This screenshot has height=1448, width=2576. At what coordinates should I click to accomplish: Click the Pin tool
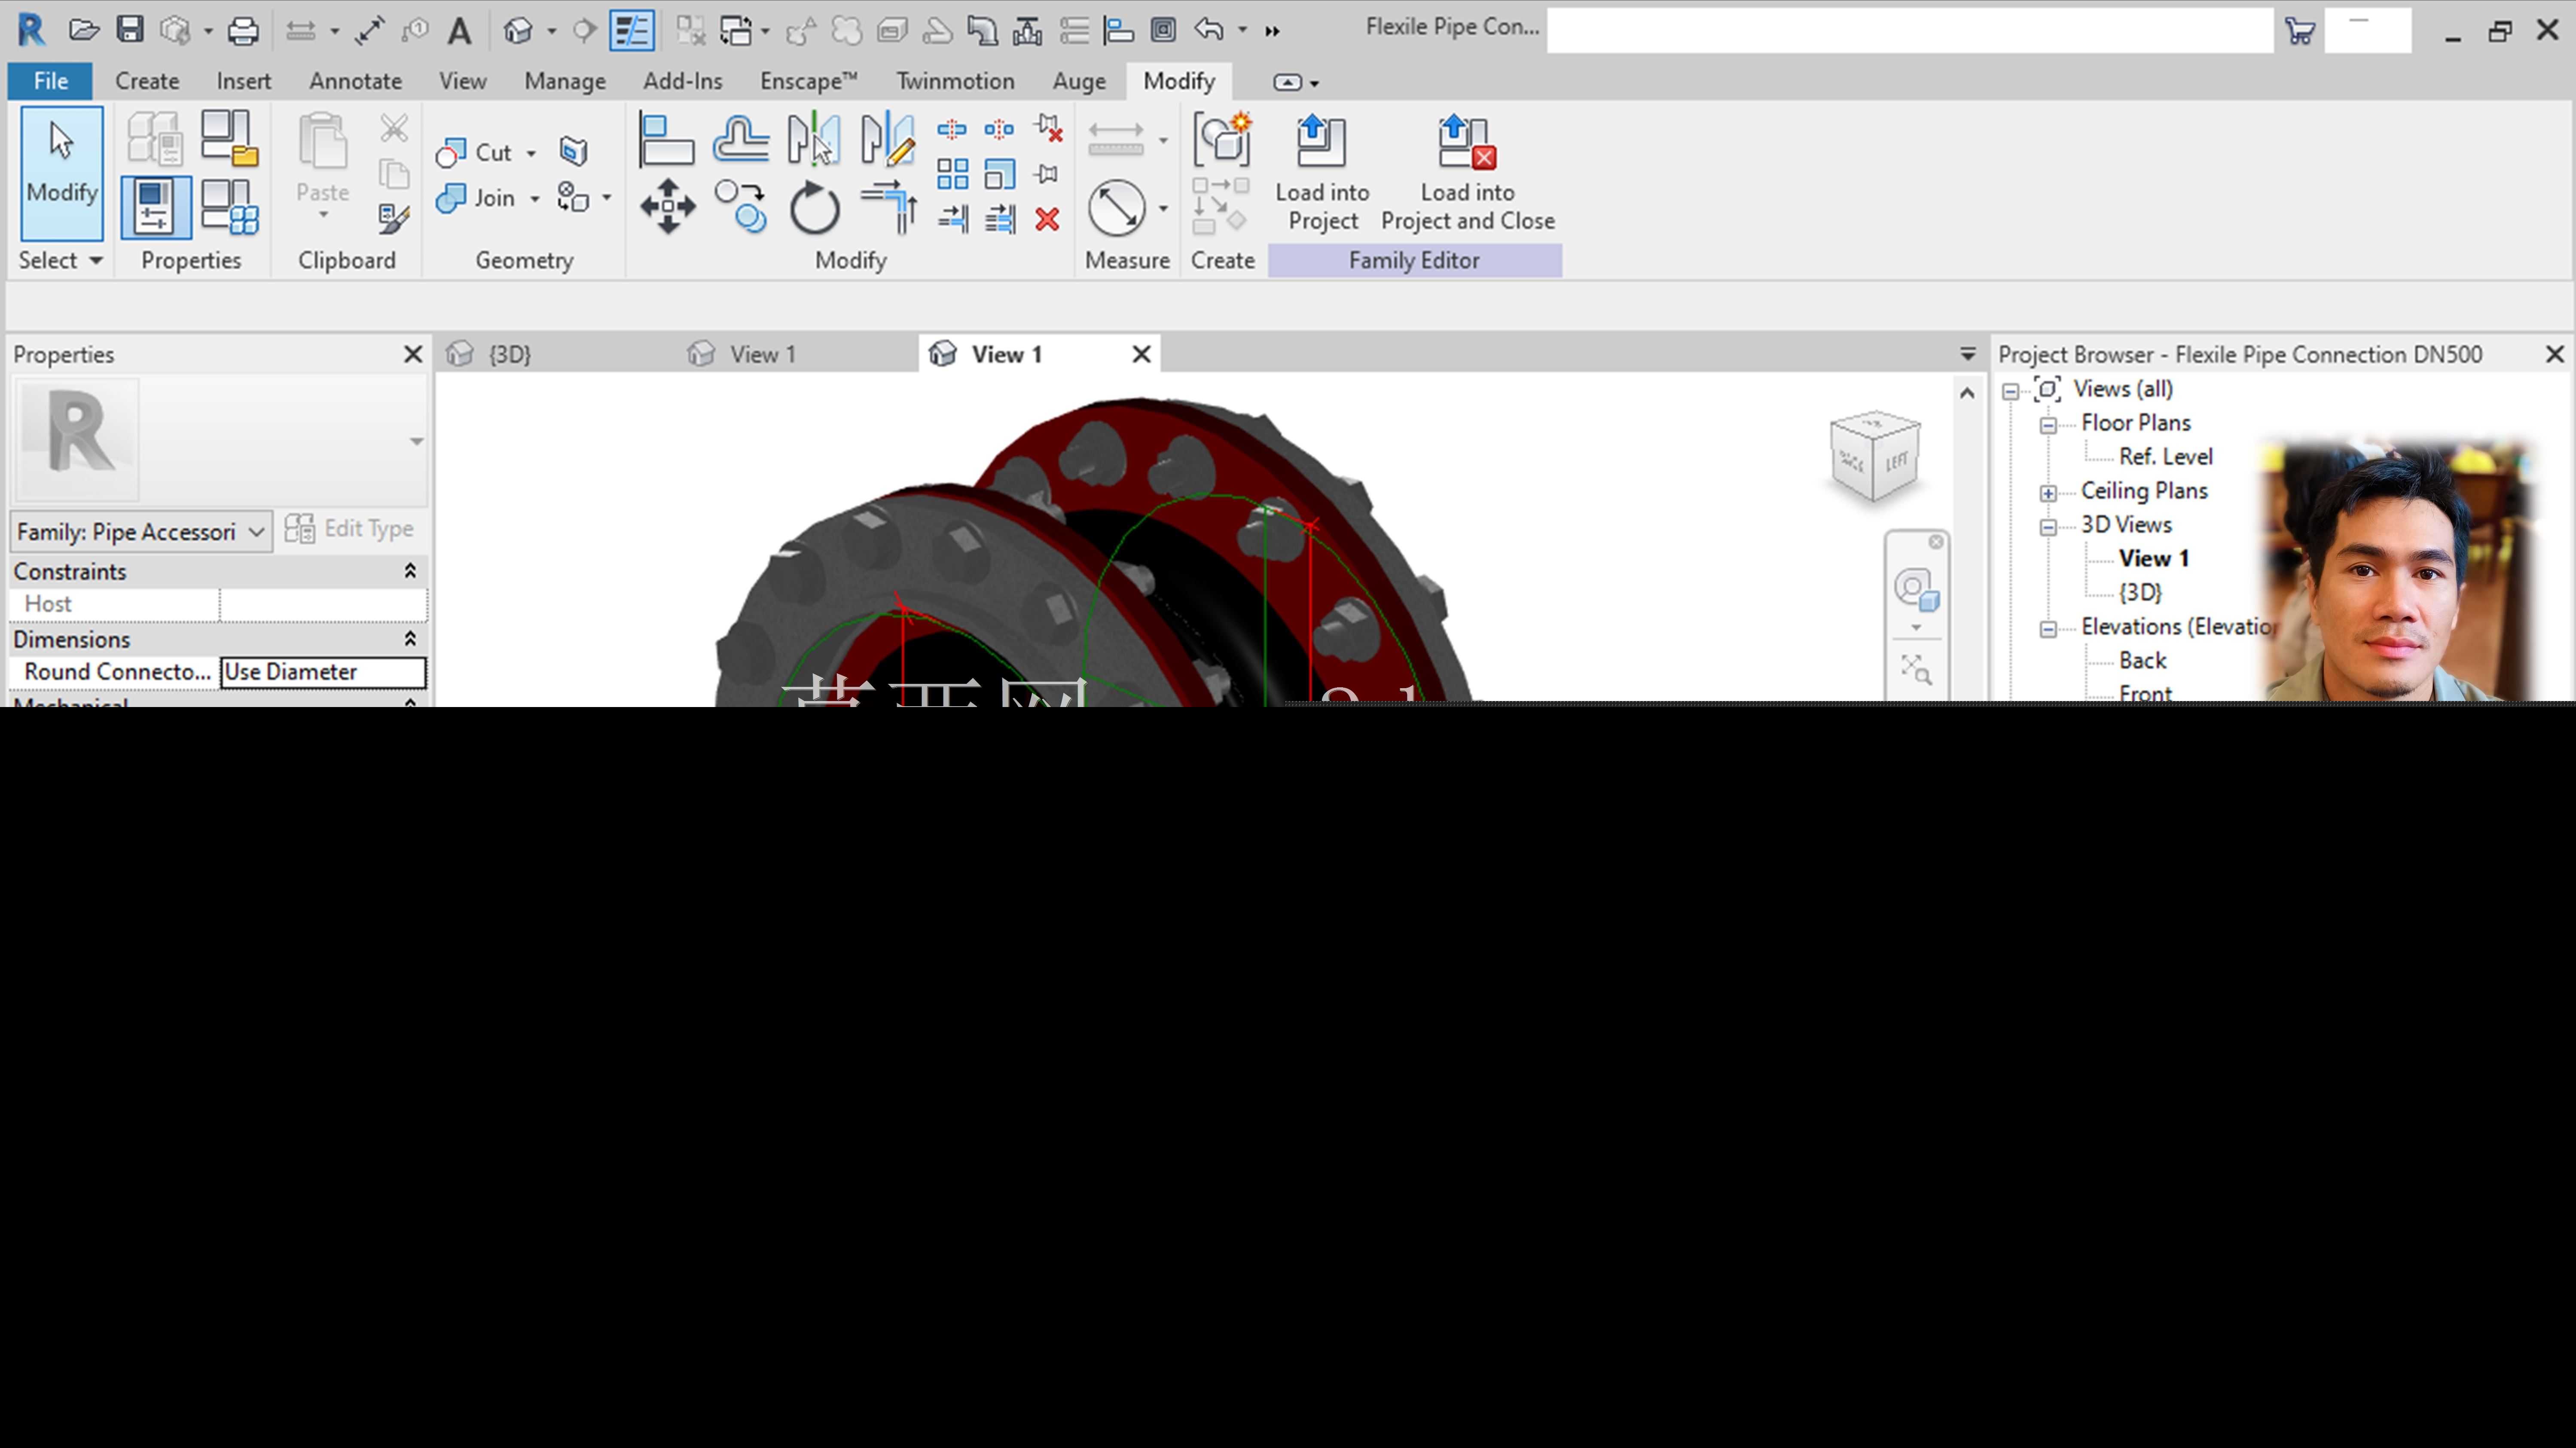[x=1047, y=175]
